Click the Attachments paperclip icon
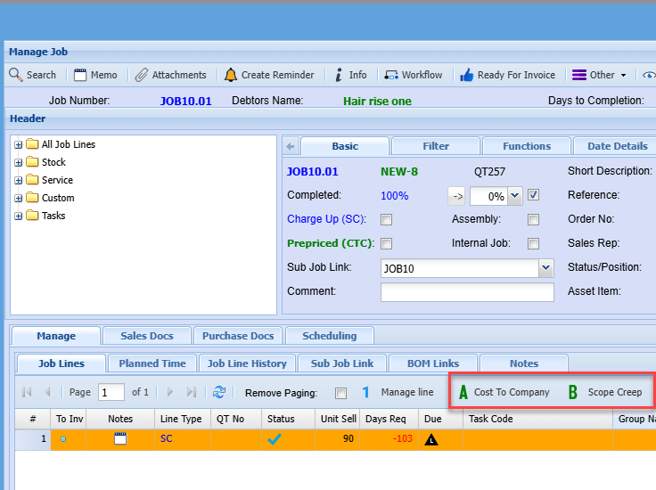656x490 pixels. tap(142, 75)
